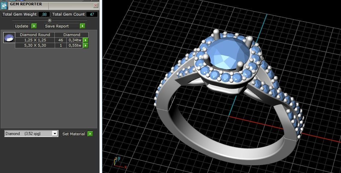
Task: Select the 1,25 X 1,25 size cell
Action: tap(35, 40)
